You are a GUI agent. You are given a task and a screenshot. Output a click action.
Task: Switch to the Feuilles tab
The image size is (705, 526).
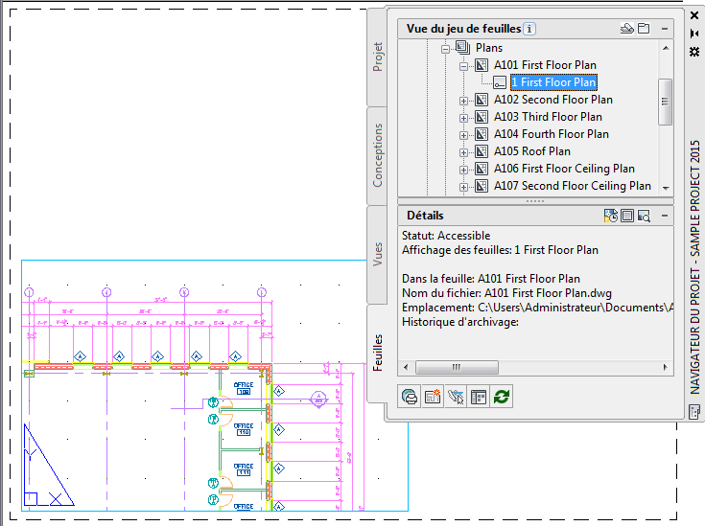point(378,354)
